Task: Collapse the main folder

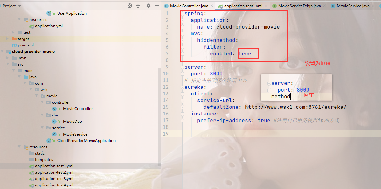Action: (13, 71)
